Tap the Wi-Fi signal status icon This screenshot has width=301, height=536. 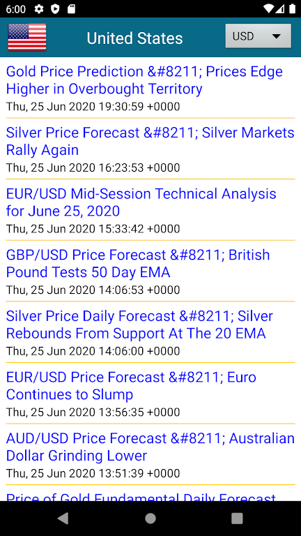(268, 9)
